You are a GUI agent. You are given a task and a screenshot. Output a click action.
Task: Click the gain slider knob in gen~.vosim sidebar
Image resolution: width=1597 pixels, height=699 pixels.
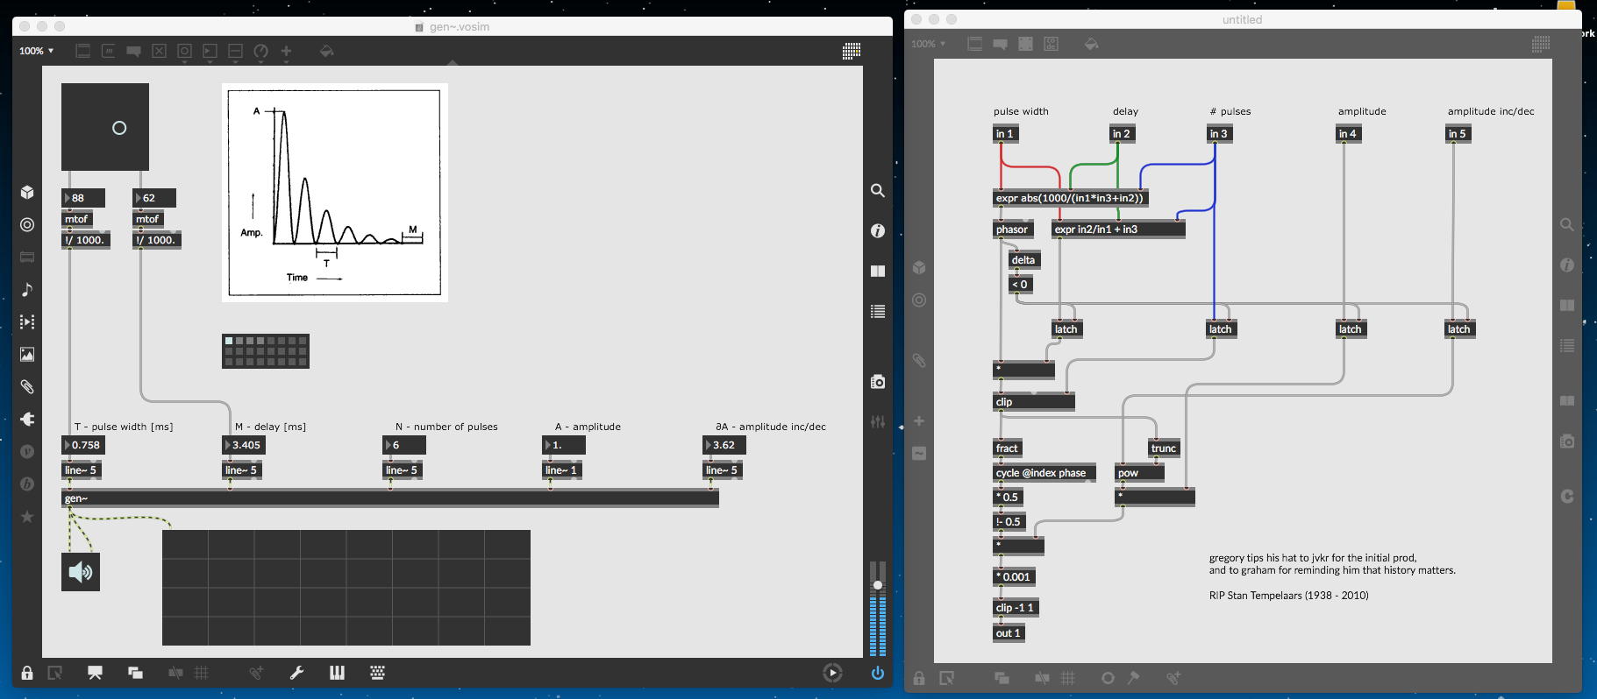click(x=877, y=584)
